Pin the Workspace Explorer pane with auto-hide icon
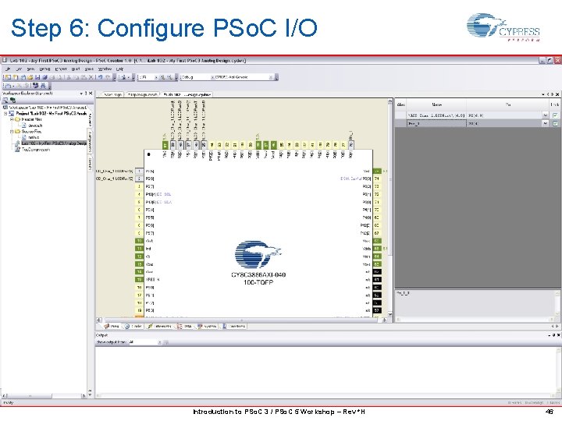This screenshot has width=562, height=421. coord(86,93)
